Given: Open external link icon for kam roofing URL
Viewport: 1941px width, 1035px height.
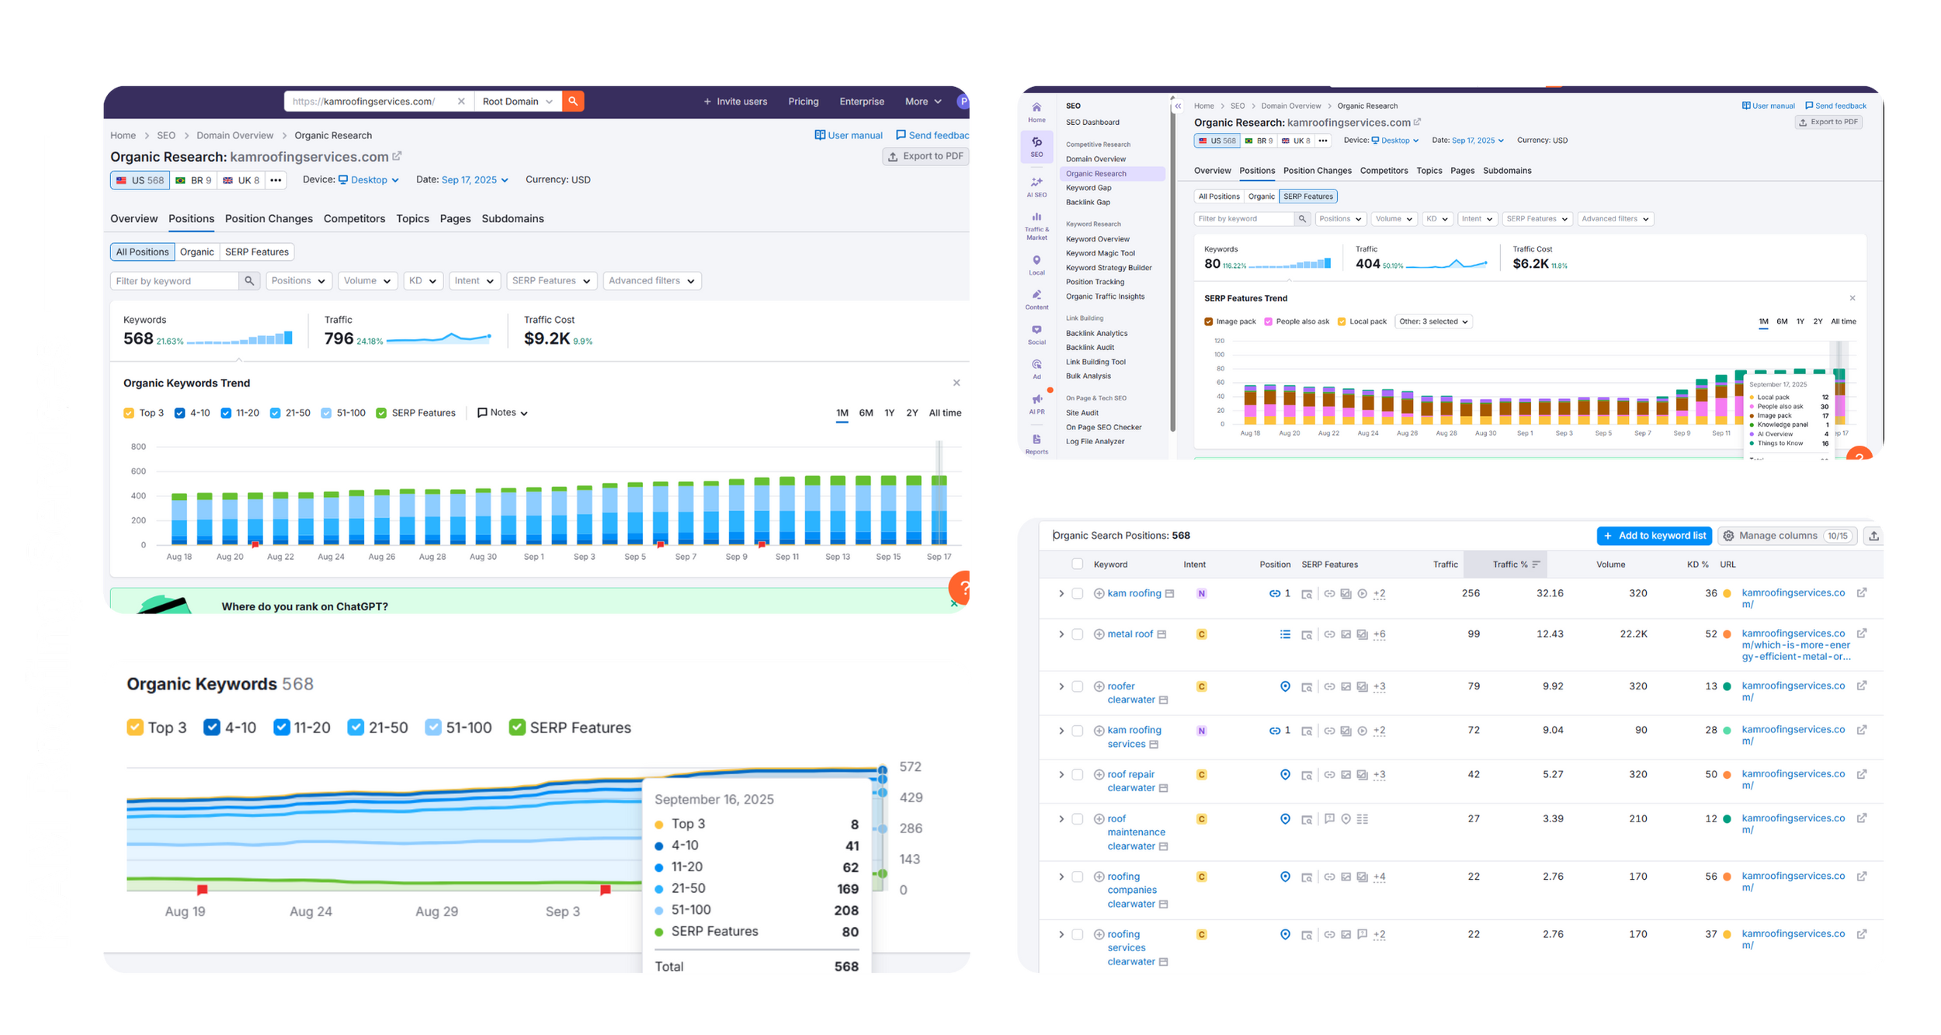Looking at the screenshot, I should point(1861,593).
